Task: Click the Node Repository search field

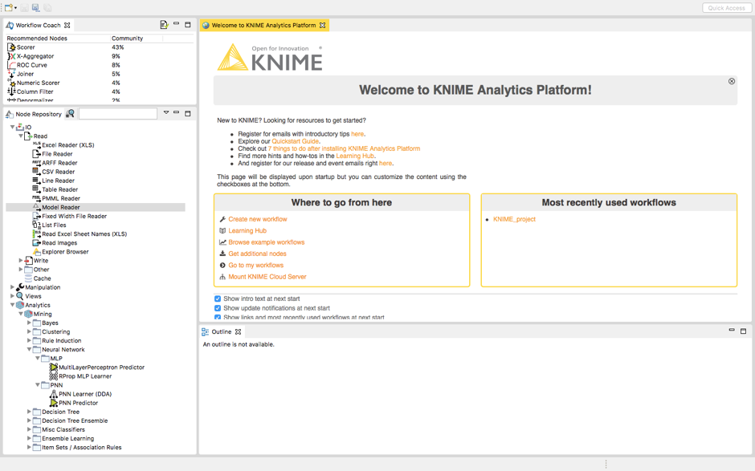Action: point(117,114)
